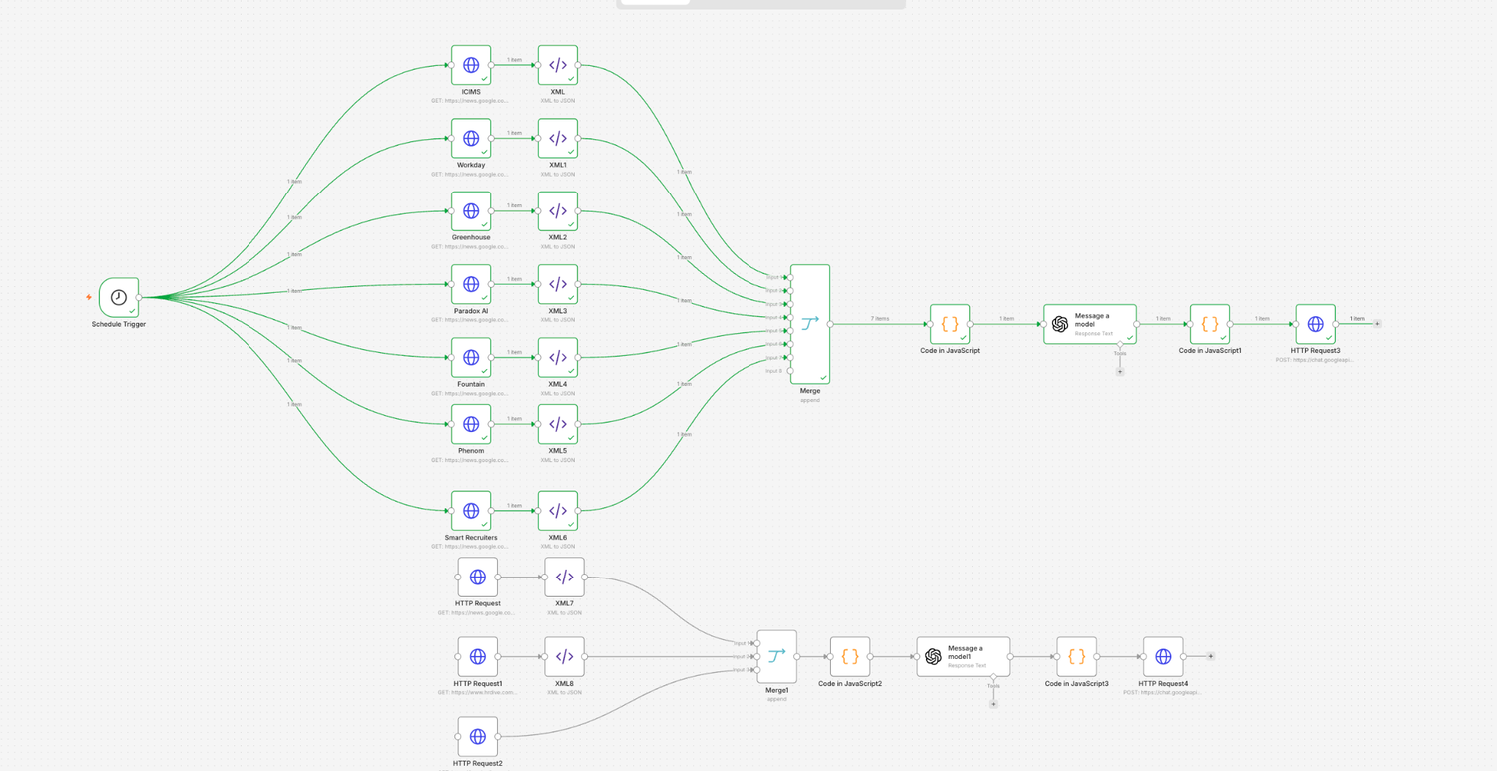Select the HTTP Request4 node
The image size is (1497, 771).
1163,656
